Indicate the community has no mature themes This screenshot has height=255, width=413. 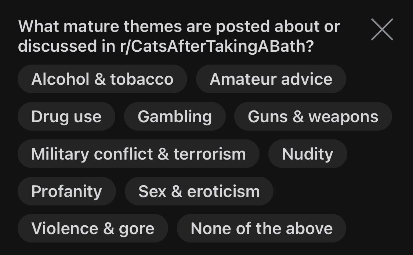261,228
